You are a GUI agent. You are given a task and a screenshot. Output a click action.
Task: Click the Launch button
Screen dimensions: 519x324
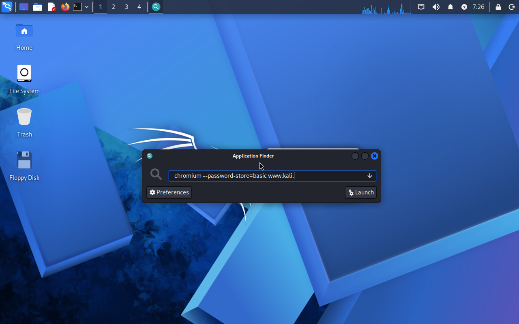[361, 192]
